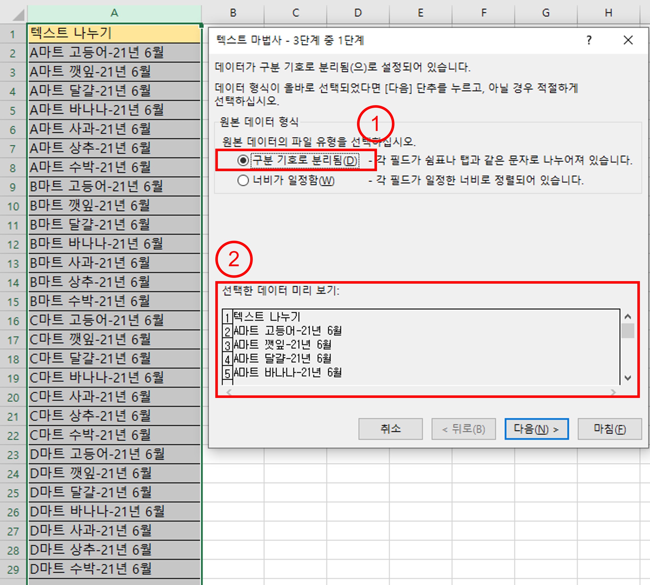Screen dimensions: 650x585
Task: Select row 29 header
Action: tap(13, 570)
